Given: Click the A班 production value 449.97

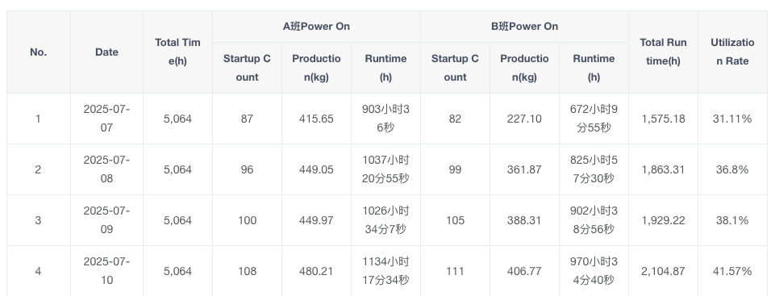Looking at the screenshot, I should tap(316, 220).
